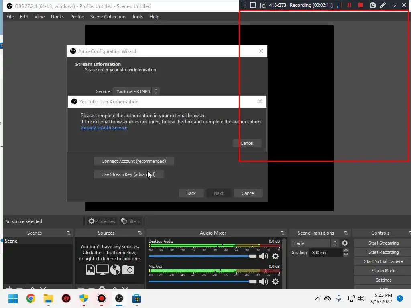Open source Properties
411x308 pixels.
coord(102,221)
